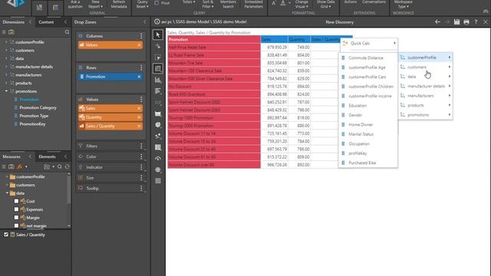Image resolution: width=491 pixels, height=276 pixels.
Task: Select Promotion Category in dimensions tree
Action: pos(38,107)
